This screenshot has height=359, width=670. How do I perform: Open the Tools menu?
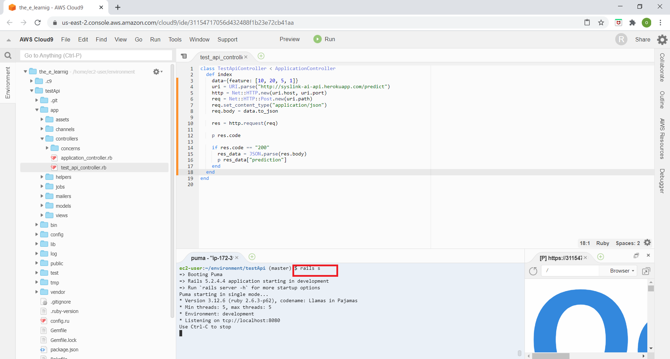click(x=175, y=39)
